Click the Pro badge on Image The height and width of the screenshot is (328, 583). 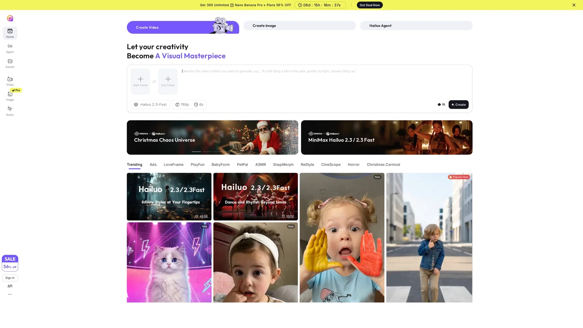tap(16, 90)
